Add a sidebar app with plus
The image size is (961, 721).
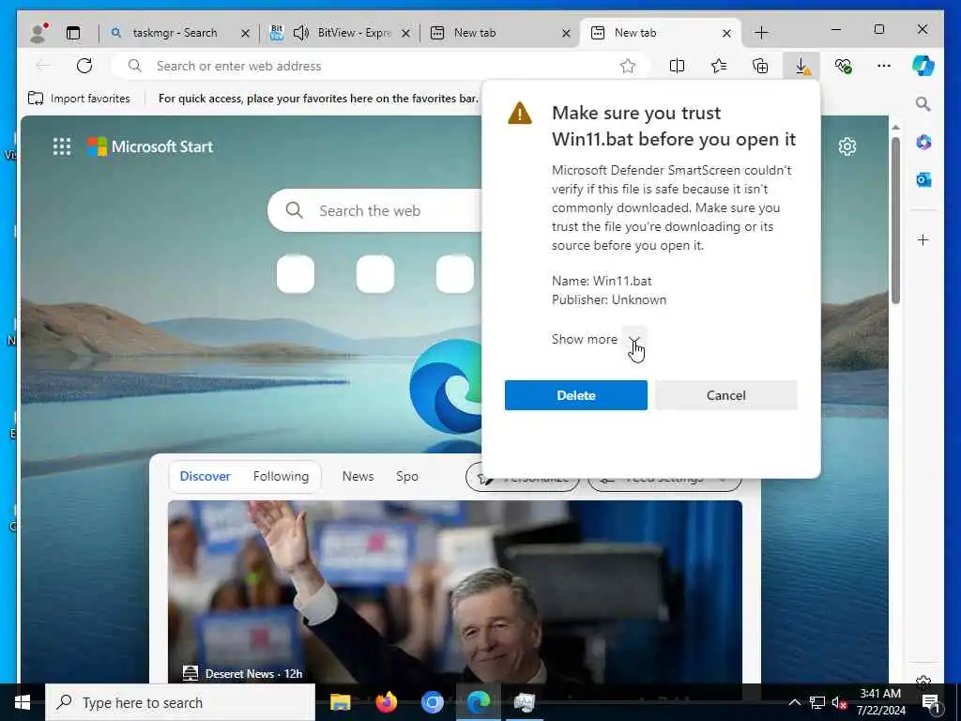pyautogui.click(x=923, y=239)
